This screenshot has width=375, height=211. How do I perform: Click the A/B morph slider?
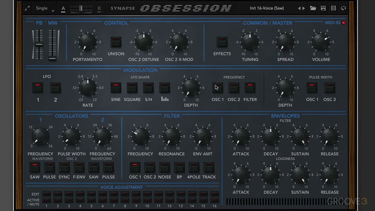pos(81,8)
